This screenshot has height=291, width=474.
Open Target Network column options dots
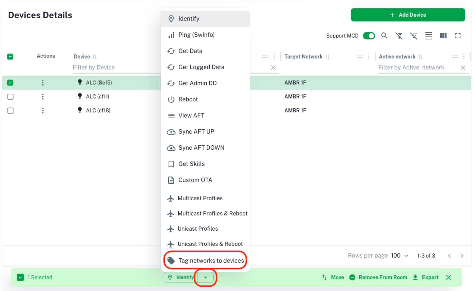click(x=369, y=57)
